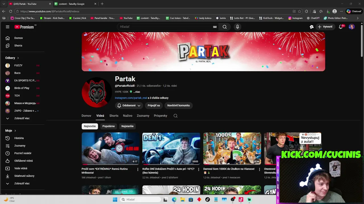The width and height of the screenshot is (364, 204).
Task: Click the Pripojiť sa button
Action: point(154,105)
